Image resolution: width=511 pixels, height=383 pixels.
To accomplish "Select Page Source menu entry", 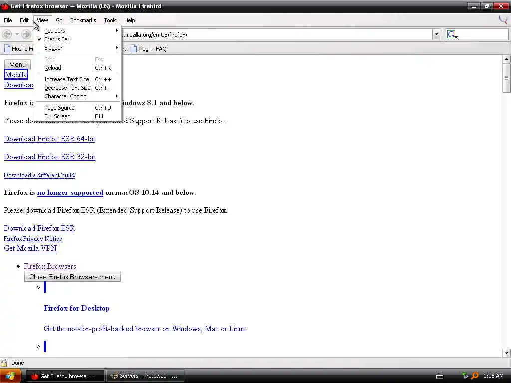I will pyautogui.click(x=78, y=108).
